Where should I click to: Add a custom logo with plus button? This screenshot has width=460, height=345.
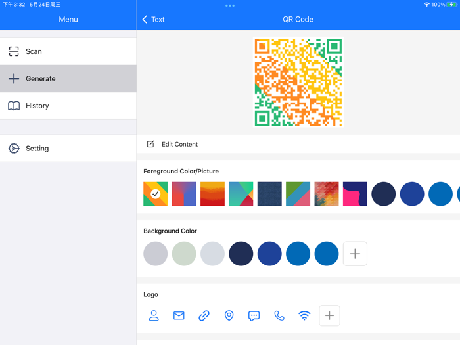point(329,315)
